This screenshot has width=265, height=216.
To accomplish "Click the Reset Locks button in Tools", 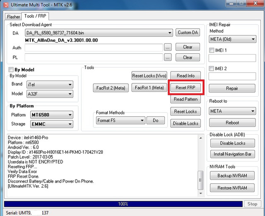I will [185, 112].
